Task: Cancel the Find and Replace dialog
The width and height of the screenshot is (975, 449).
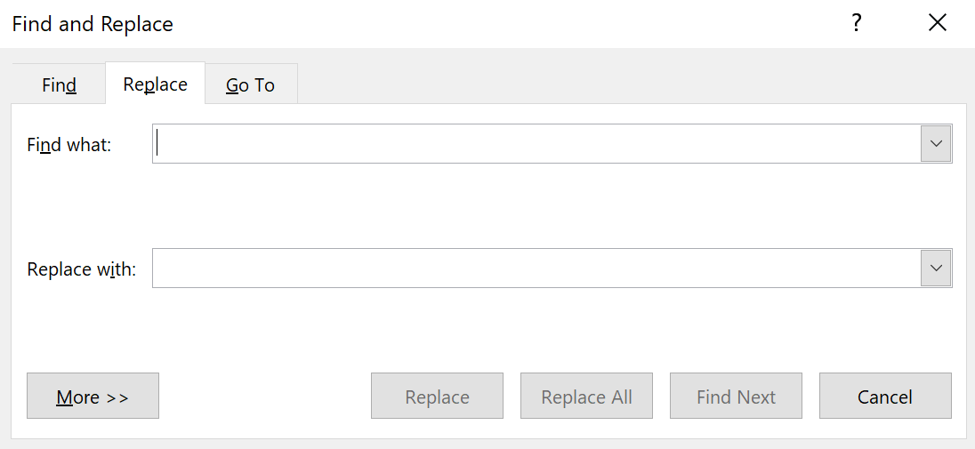Action: (x=885, y=397)
